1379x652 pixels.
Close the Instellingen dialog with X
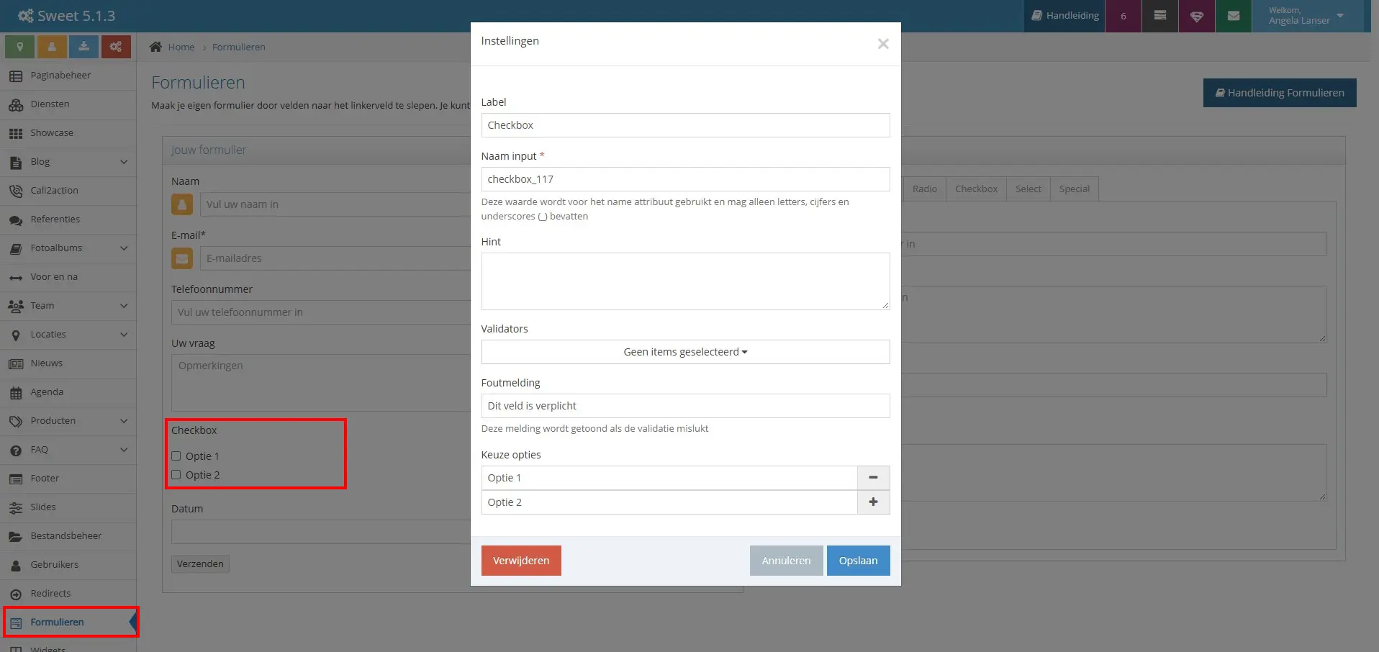coord(883,44)
